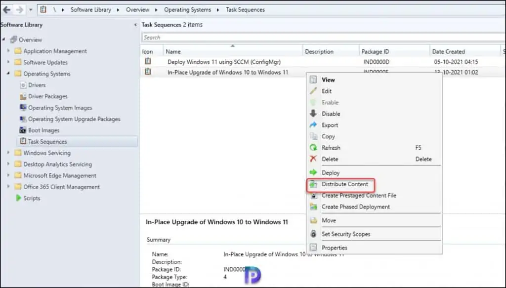Choose View from the context menu

(375, 80)
